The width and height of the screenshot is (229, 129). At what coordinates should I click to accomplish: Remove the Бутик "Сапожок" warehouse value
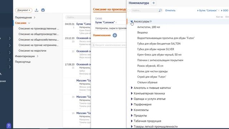pos(116,22)
